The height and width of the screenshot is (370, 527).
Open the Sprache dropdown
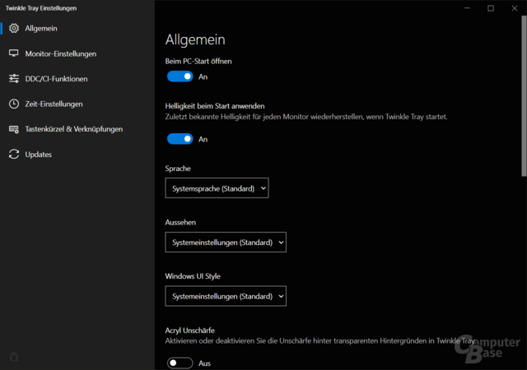[217, 188]
